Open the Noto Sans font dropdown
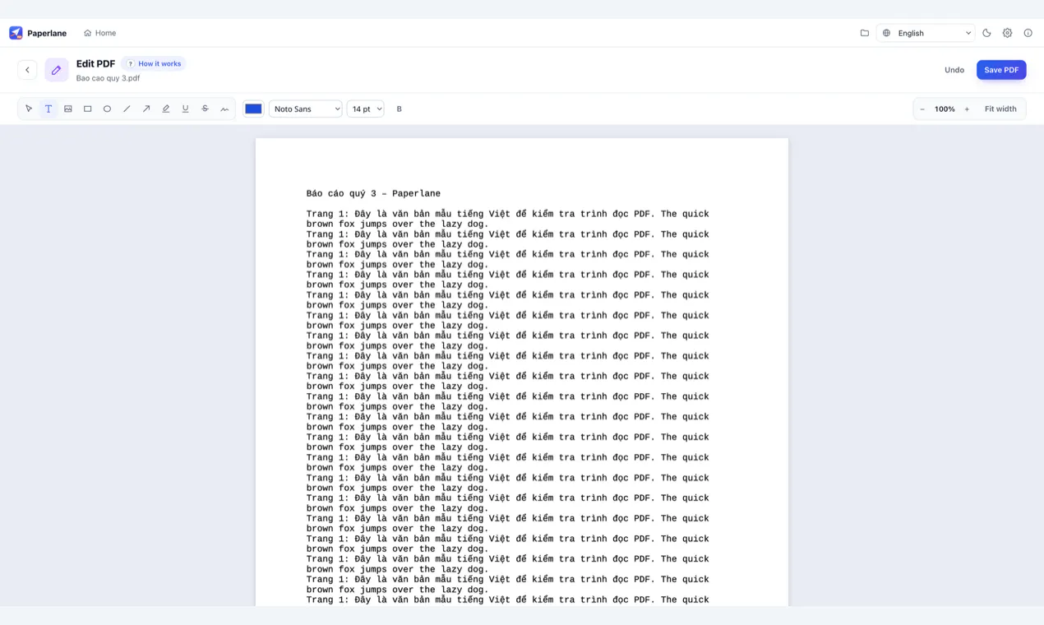The width and height of the screenshot is (1044, 625). pos(306,109)
